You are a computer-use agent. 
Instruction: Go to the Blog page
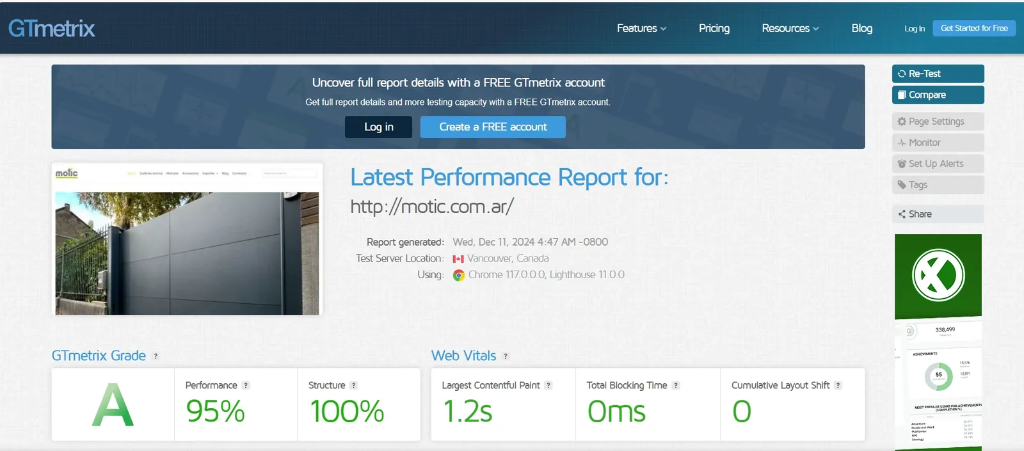pyautogui.click(x=861, y=28)
